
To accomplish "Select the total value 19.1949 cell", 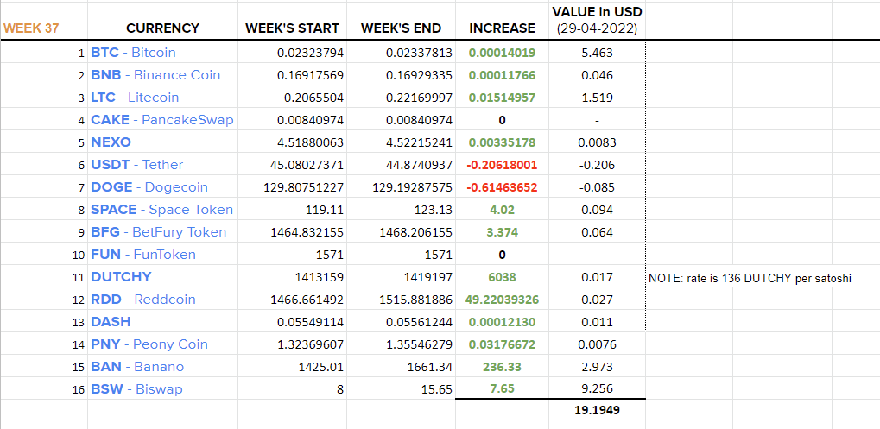I will 597,411.
